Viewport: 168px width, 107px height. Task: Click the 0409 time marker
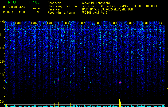[x=146, y=23]
